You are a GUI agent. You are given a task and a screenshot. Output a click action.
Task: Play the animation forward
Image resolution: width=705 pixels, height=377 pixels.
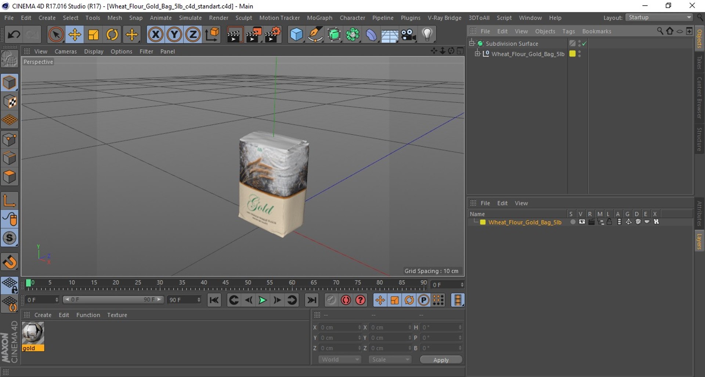tap(263, 300)
